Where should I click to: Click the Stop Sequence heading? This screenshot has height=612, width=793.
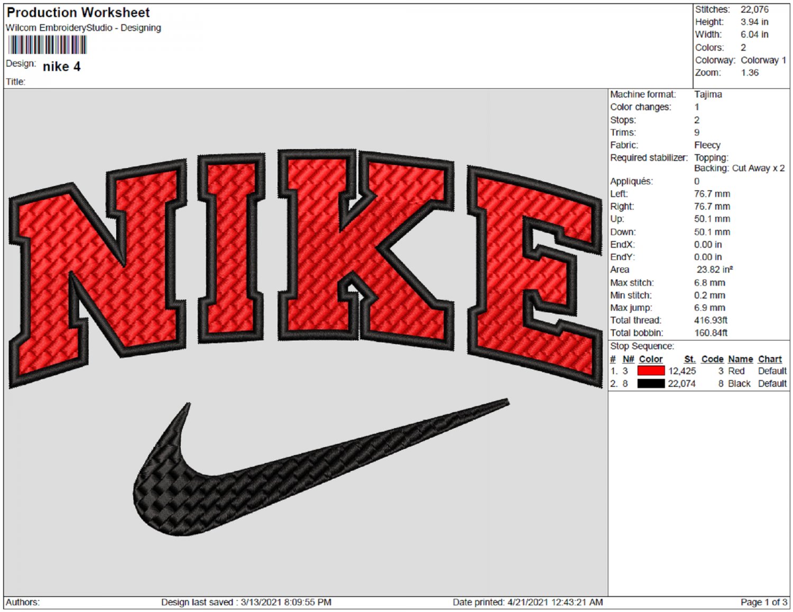coord(642,346)
